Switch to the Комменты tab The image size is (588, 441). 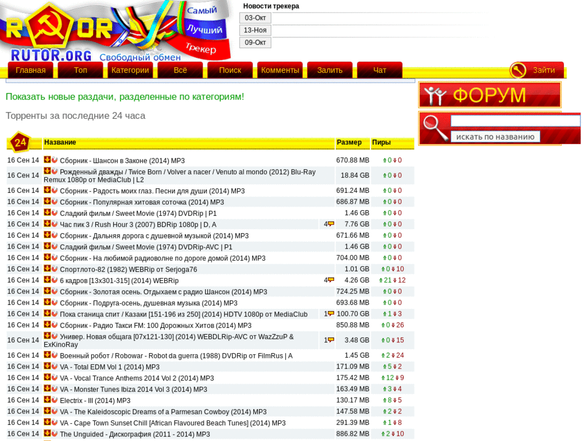(x=280, y=69)
